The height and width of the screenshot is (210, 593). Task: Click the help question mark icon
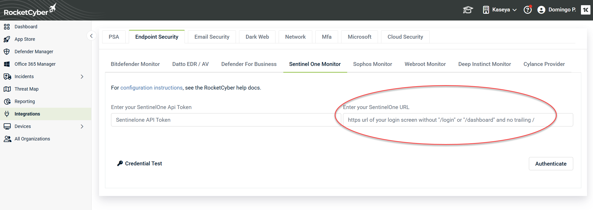tap(528, 10)
